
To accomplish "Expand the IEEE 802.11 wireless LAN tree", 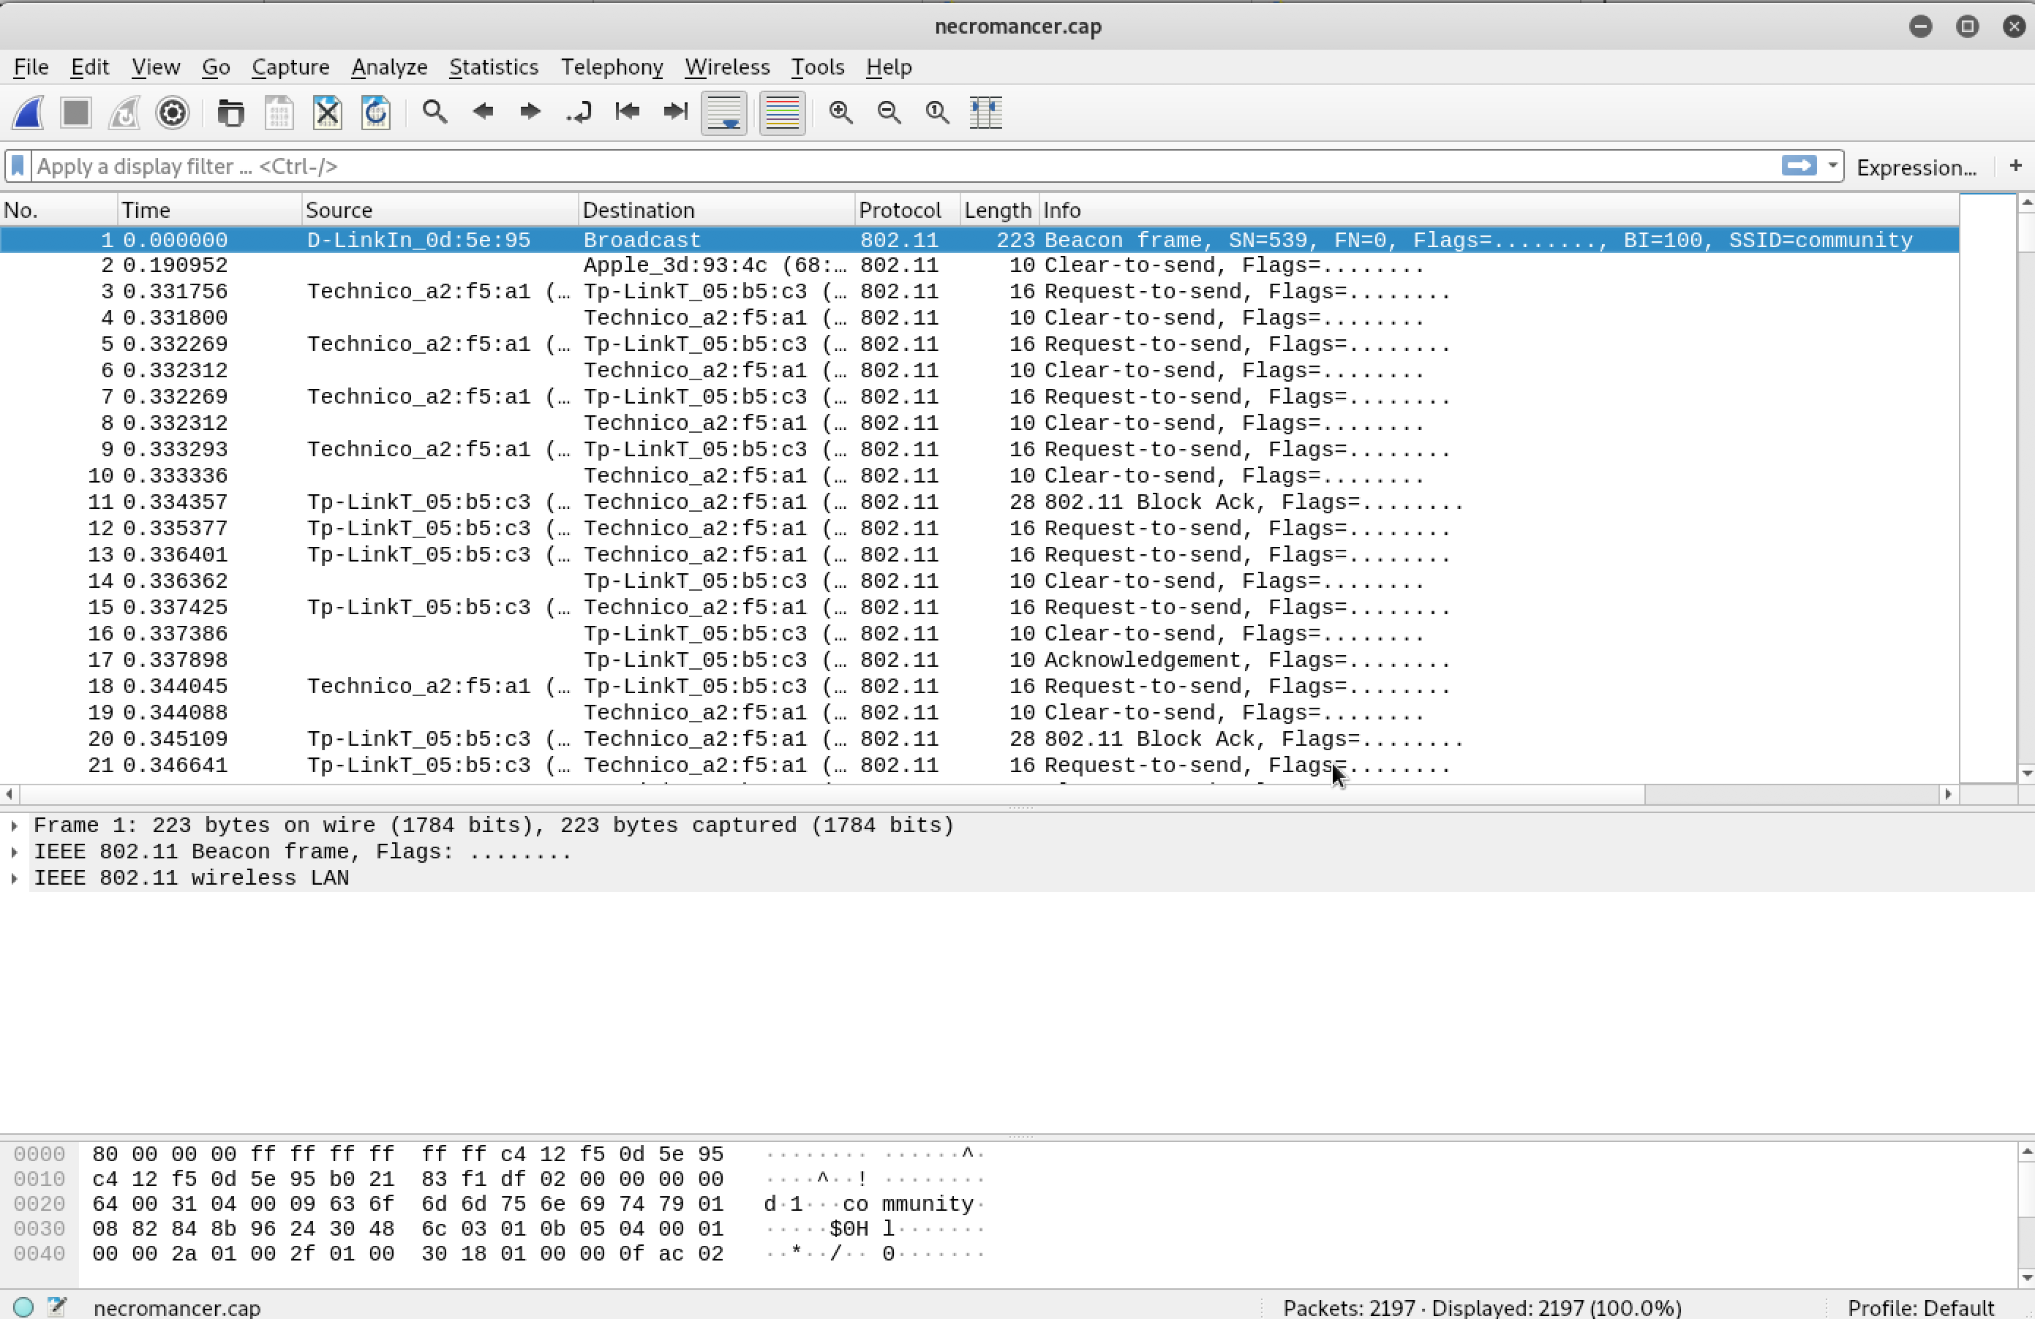I will [x=13, y=877].
